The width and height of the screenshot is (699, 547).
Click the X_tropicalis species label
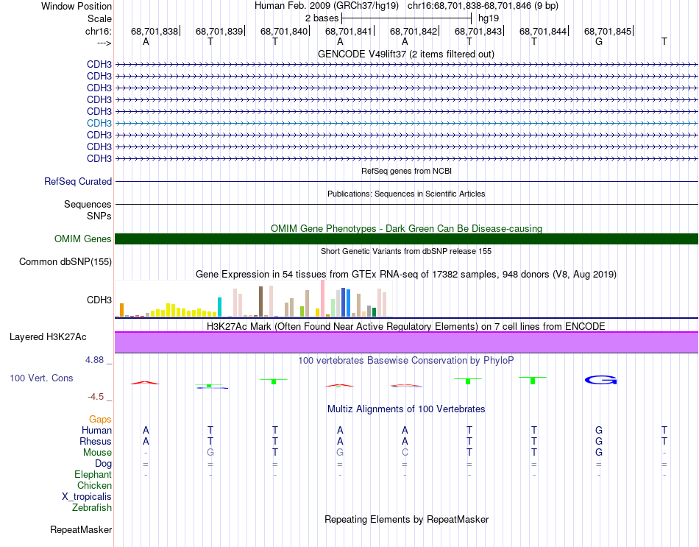tap(87, 496)
